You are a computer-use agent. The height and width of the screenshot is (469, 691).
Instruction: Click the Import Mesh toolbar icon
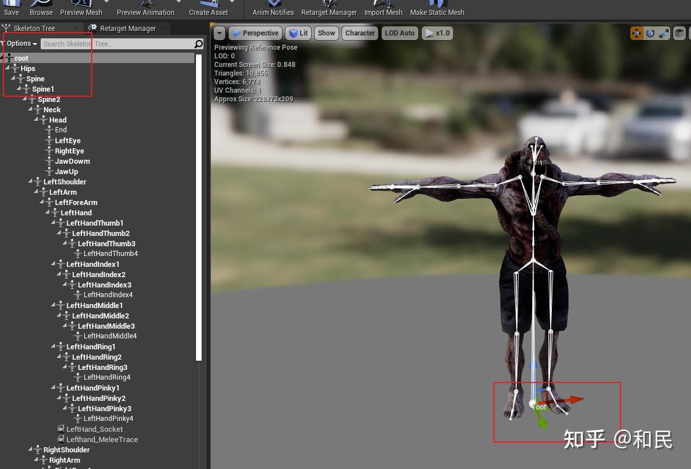click(x=383, y=6)
